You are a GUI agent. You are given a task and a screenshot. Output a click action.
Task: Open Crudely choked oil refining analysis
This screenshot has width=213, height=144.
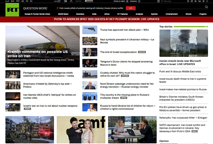click(127, 74)
